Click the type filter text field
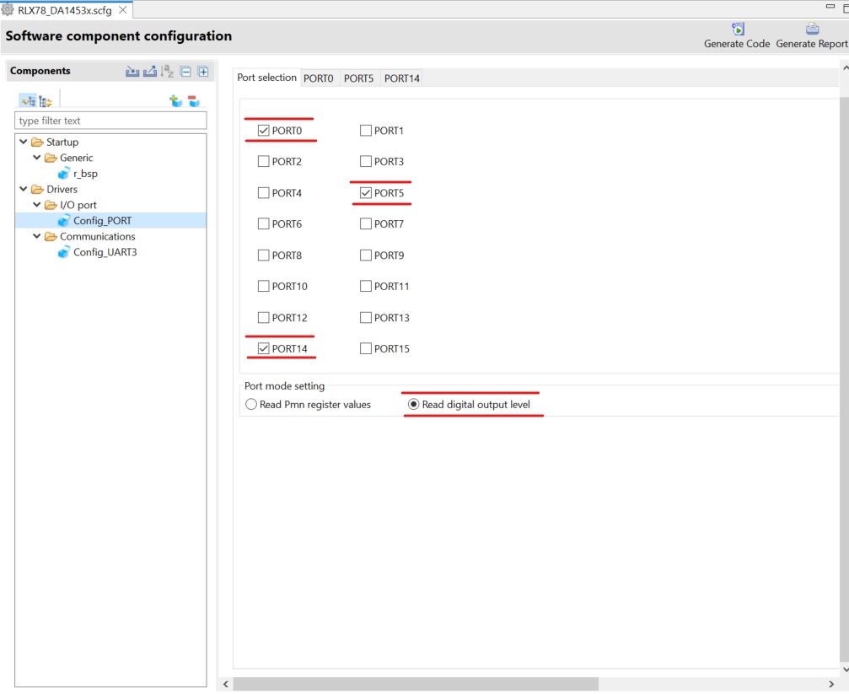 [x=110, y=121]
